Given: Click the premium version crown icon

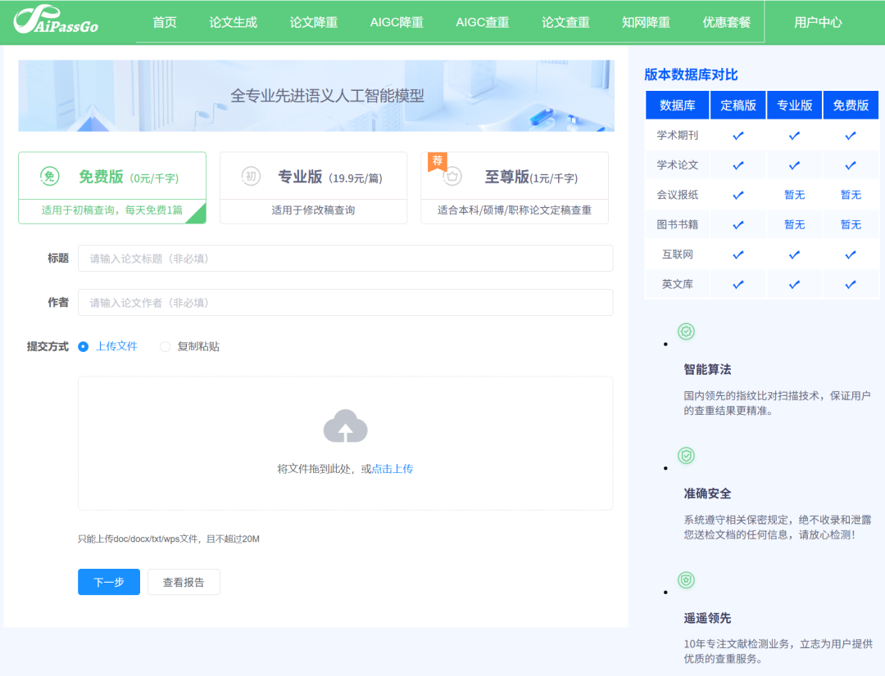Looking at the screenshot, I should [452, 176].
